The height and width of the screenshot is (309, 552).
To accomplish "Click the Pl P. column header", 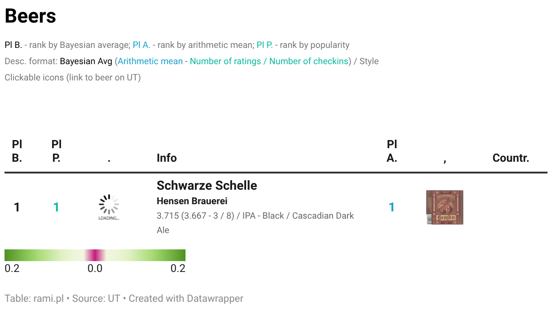I will pos(56,151).
